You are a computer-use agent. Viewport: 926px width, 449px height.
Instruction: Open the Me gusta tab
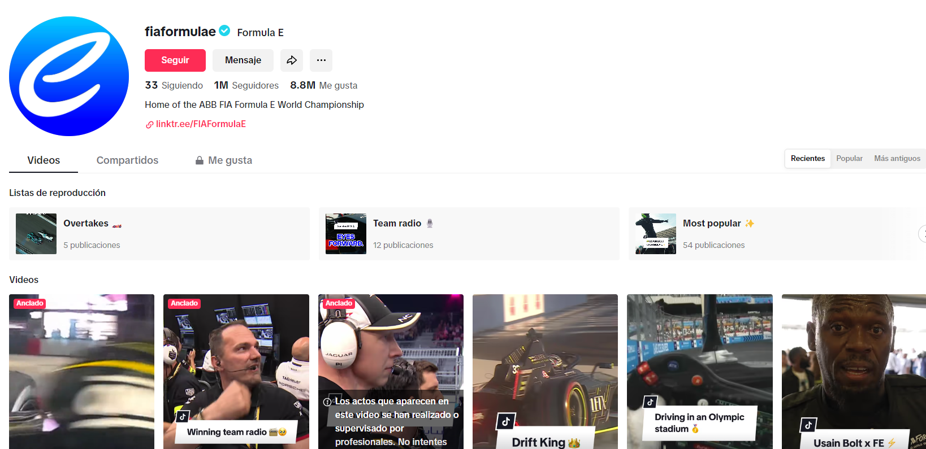[x=224, y=160]
